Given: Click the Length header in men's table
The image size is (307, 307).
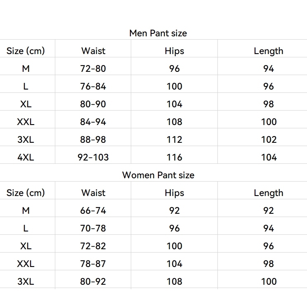Looking at the screenshot, I should click(x=268, y=51).
